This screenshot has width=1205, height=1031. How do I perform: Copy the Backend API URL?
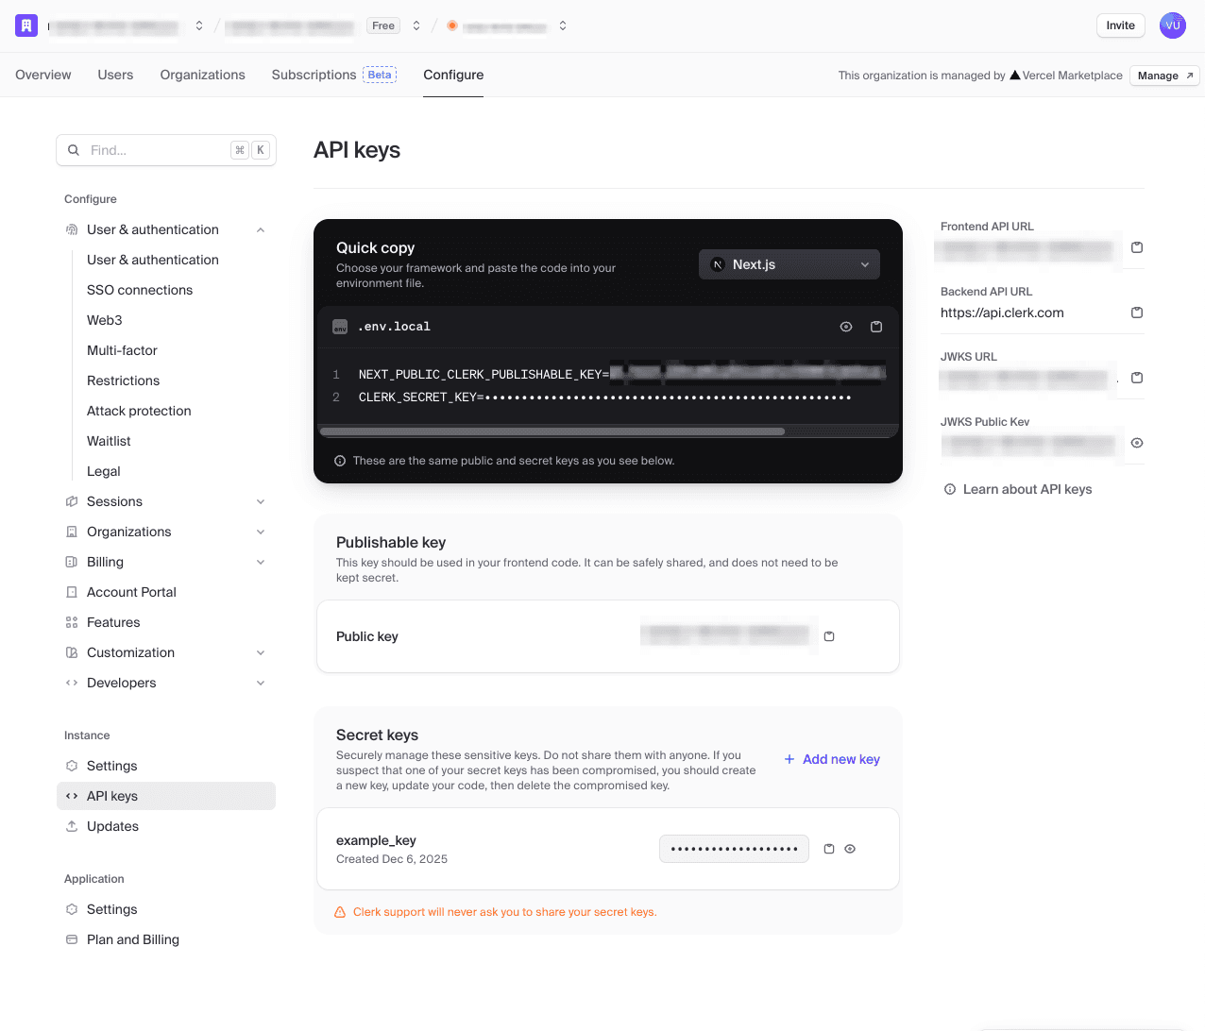click(1137, 313)
